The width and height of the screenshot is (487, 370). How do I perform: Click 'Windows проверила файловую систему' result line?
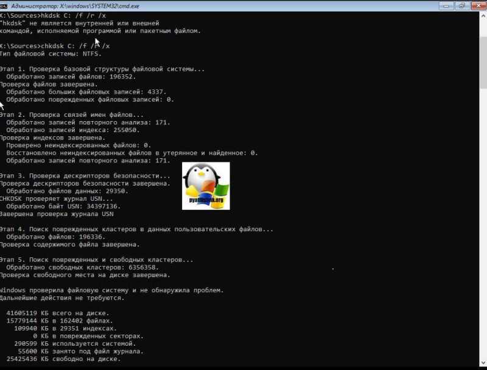click(x=112, y=290)
